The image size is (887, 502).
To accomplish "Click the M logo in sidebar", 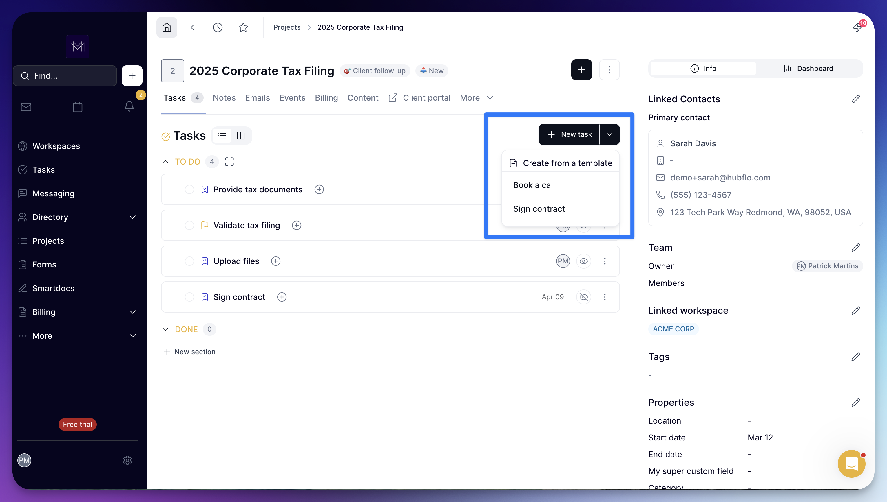I will tap(78, 47).
